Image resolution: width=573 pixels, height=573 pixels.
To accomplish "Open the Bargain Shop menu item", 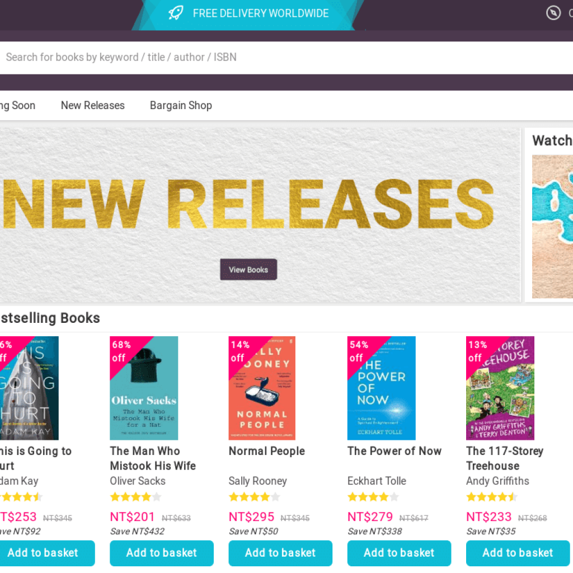I will click(x=181, y=105).
